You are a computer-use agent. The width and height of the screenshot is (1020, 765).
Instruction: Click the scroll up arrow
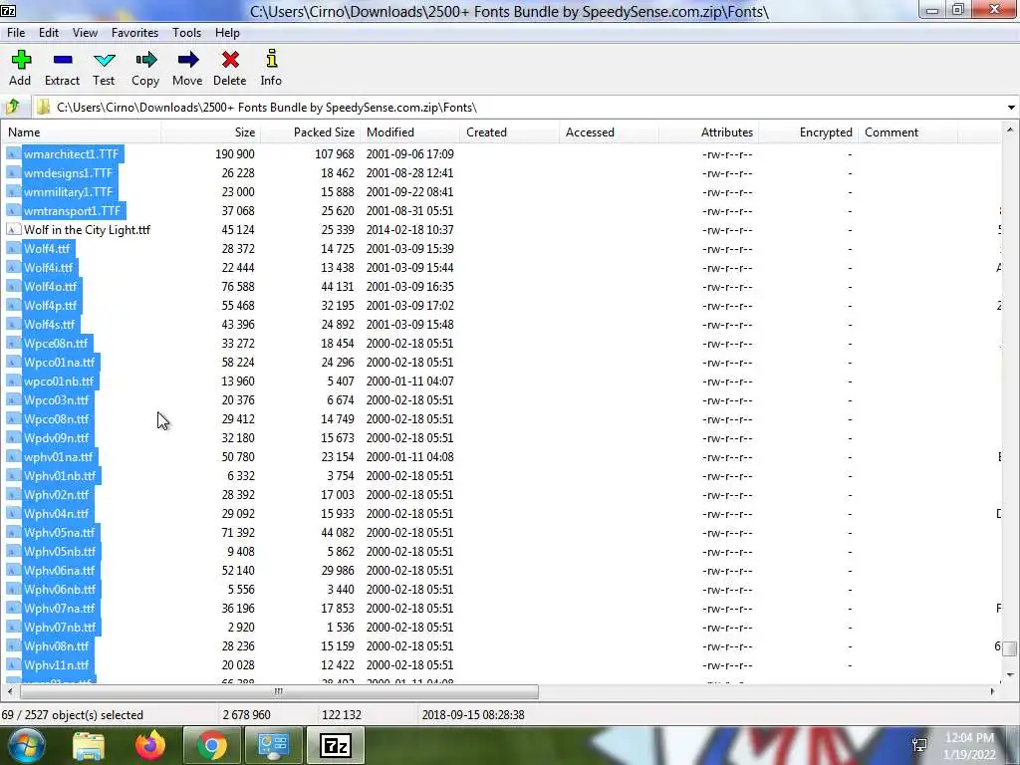[1010, 130]
